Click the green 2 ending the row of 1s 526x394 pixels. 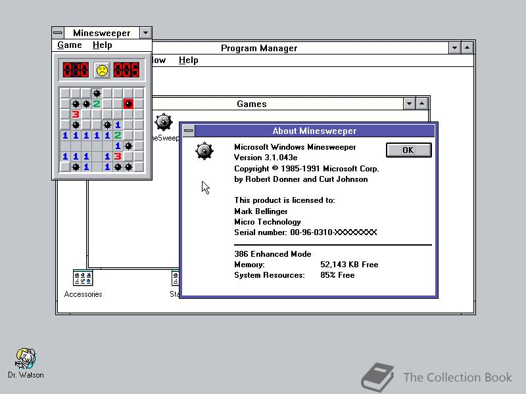118,135
